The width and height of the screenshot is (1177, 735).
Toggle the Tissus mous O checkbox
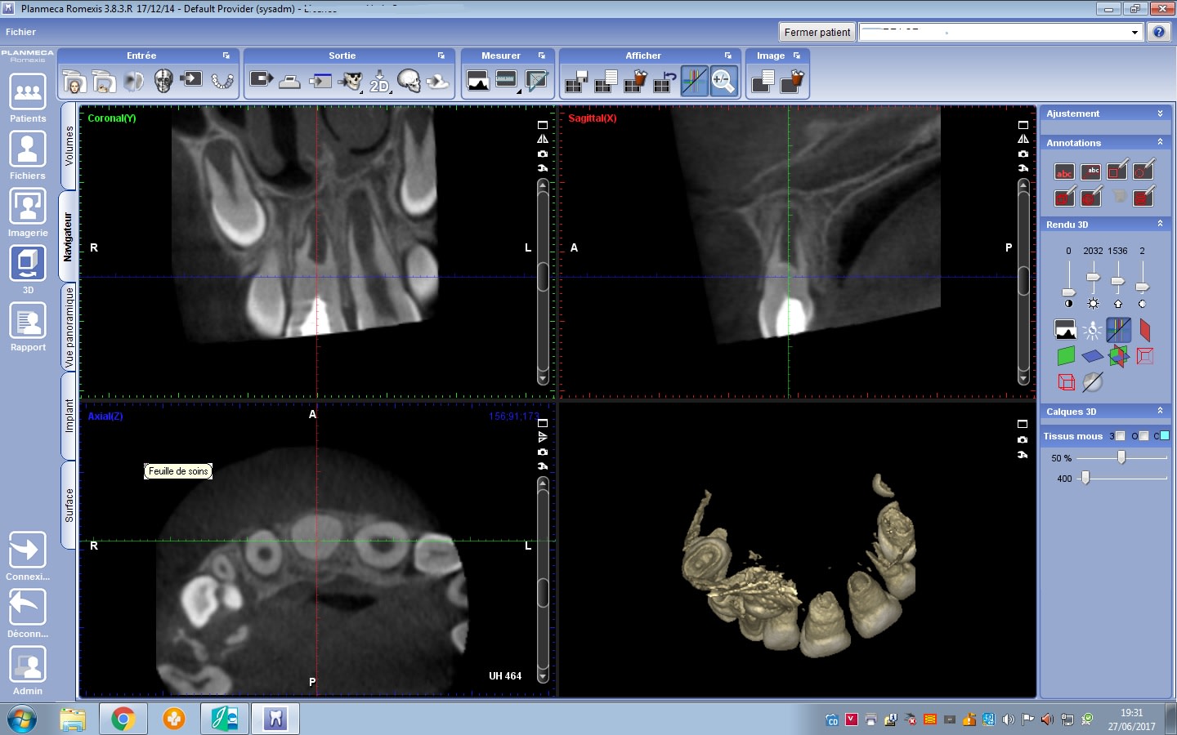pyautogui.click(x=1143, y=436)
